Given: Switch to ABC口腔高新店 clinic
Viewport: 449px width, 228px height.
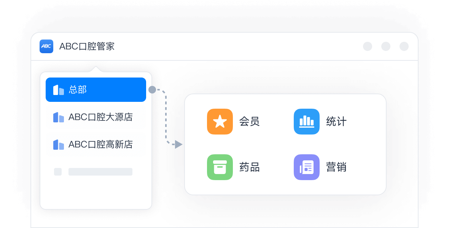Looking at the screenshot, I should click(100, 144).
